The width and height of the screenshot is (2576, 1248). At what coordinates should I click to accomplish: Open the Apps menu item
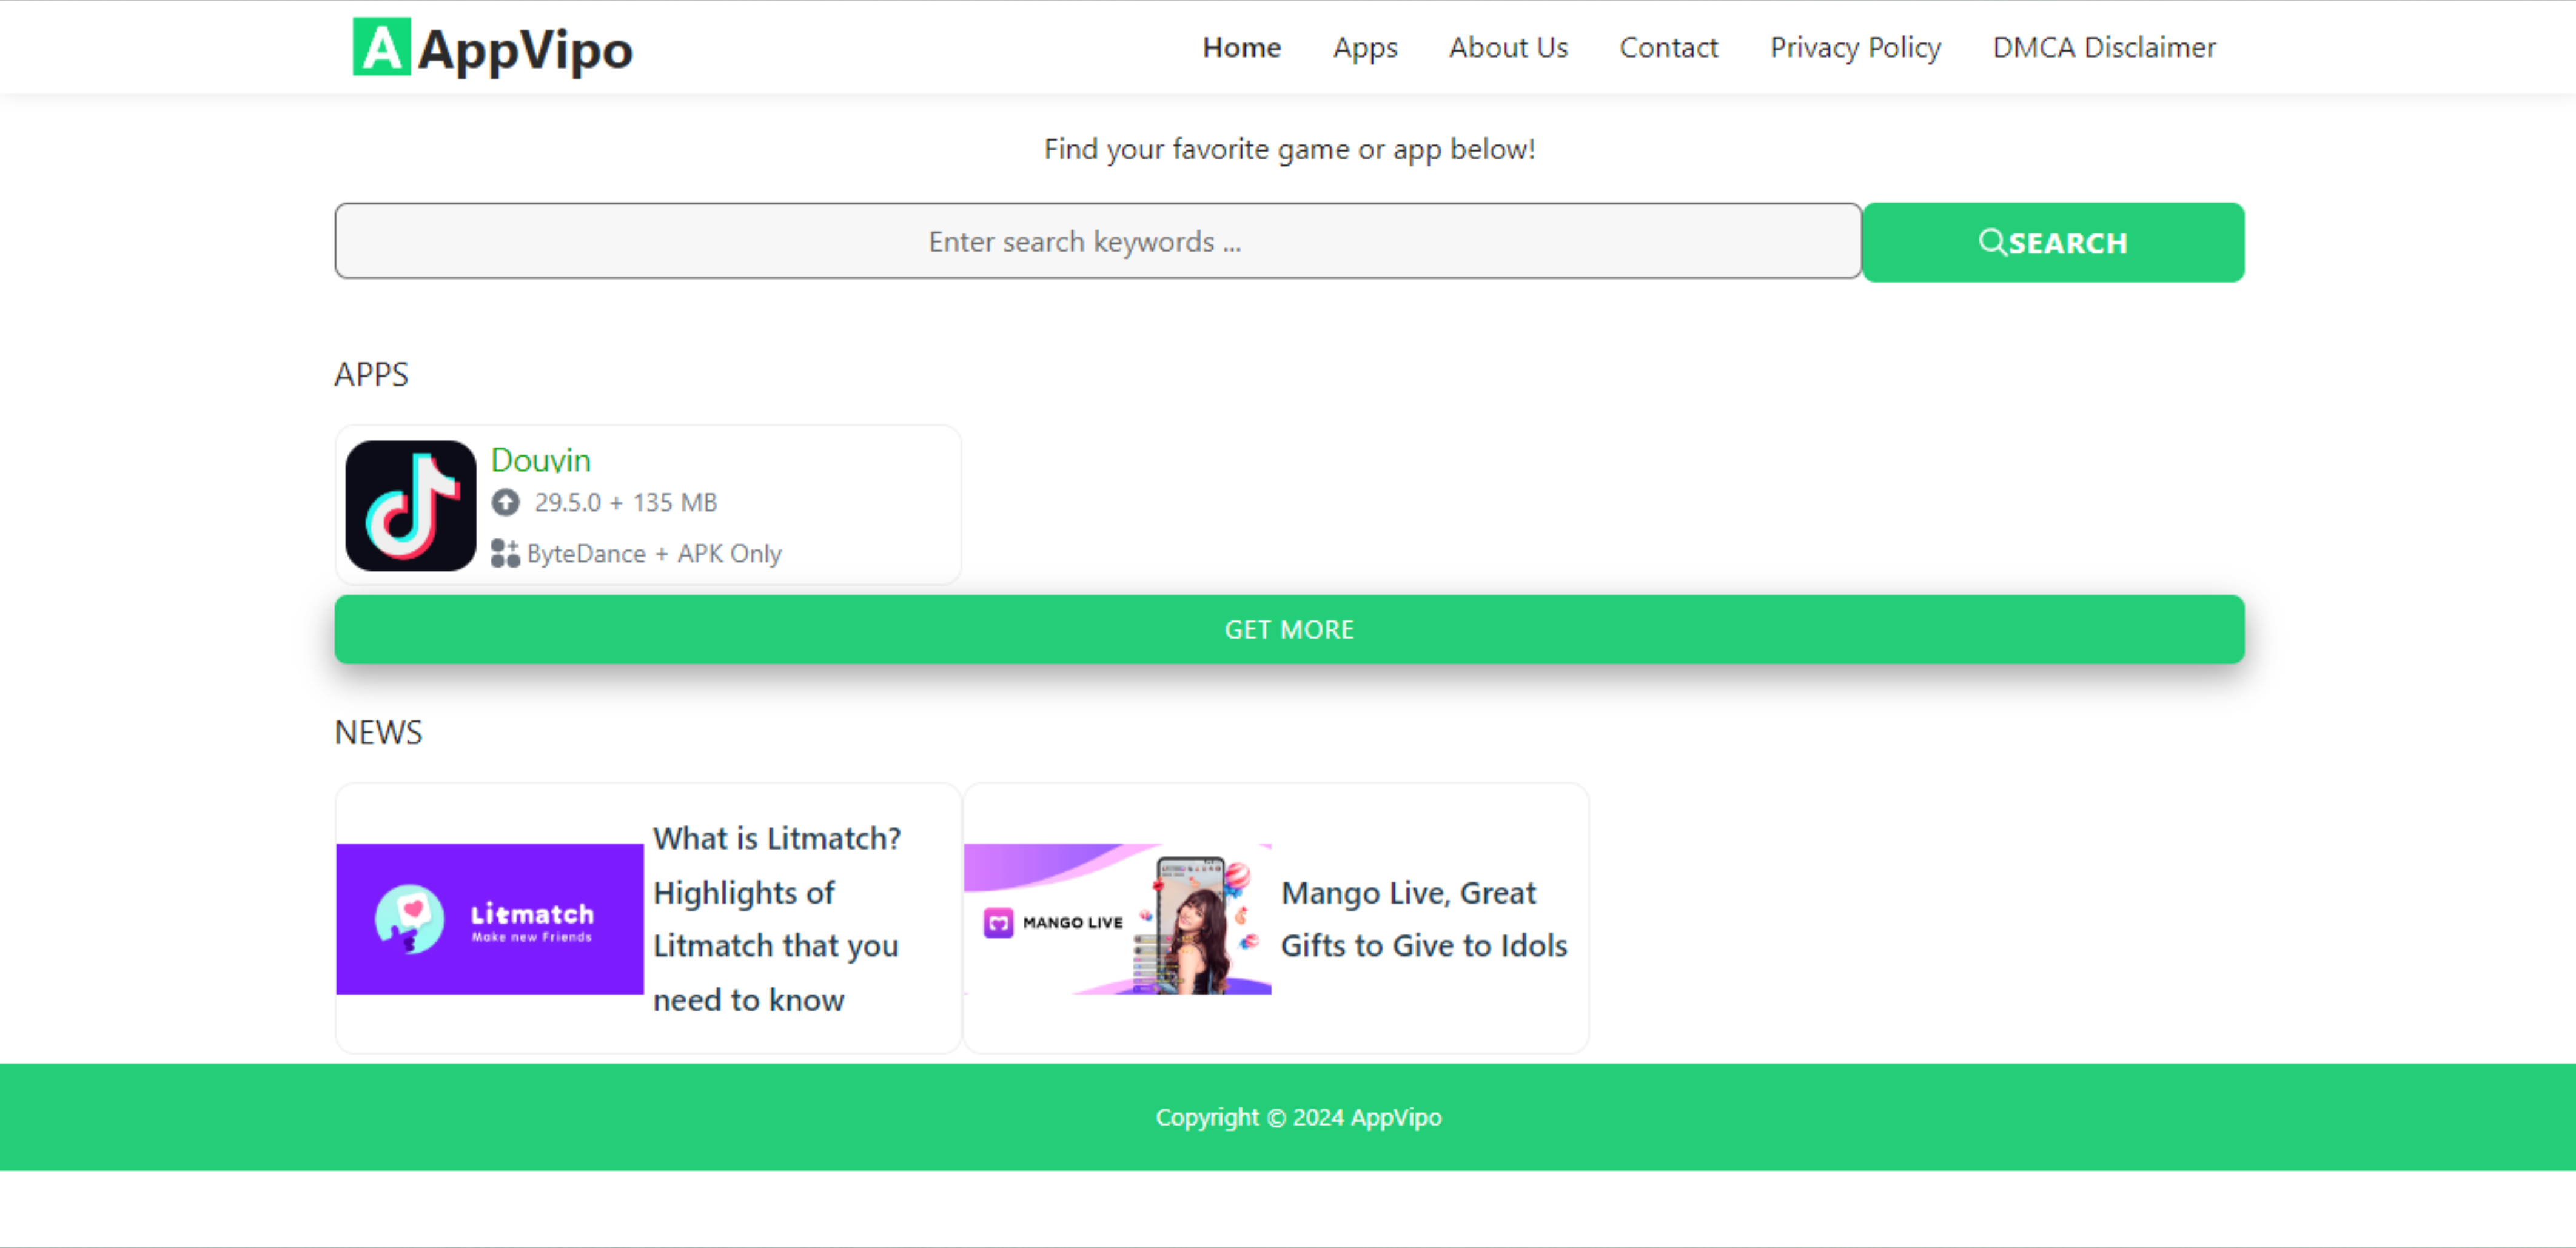1364,47
